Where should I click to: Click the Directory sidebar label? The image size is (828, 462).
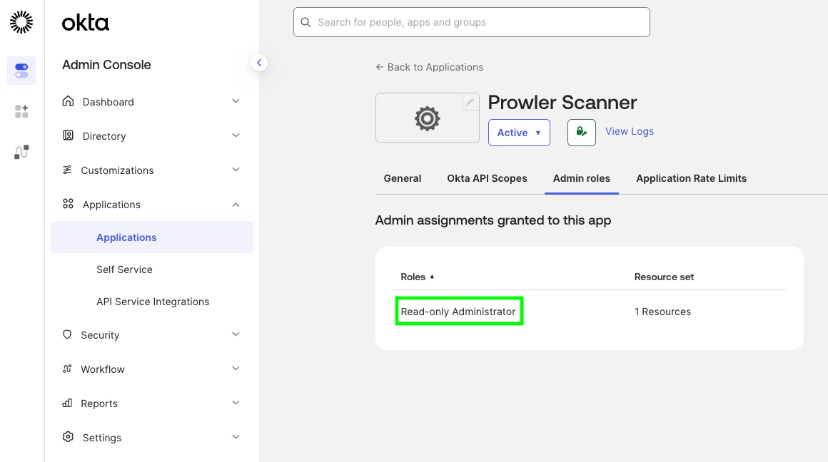[104, 136]
